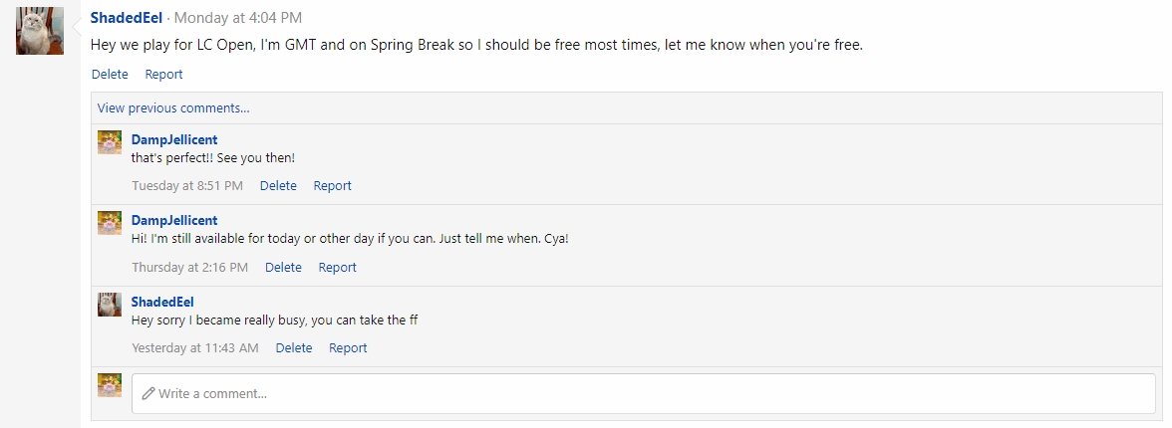Click your avatar beside comment box
Viewport: 1172px width, 428px height.
point(110,385)
